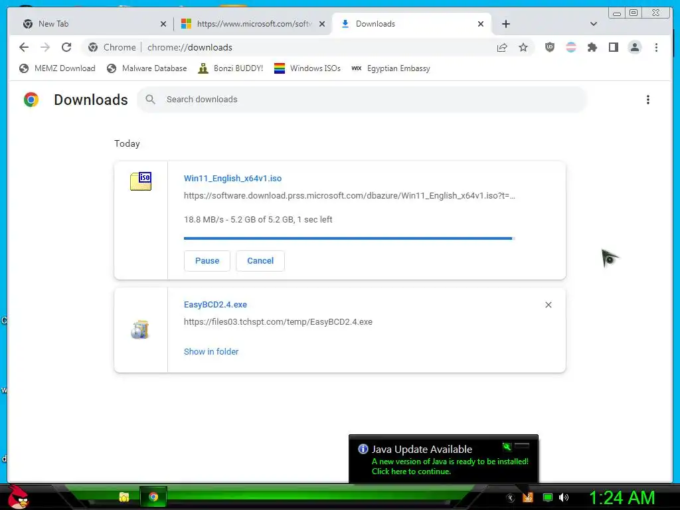Click the EasyBCD installer icon
Image resolution: width=680 pixels, height=510 pixels.
pyautogui.click(x=140, y=330)
